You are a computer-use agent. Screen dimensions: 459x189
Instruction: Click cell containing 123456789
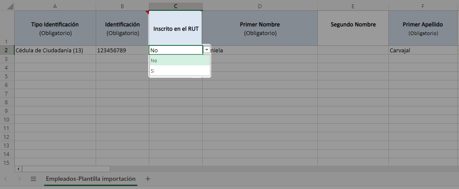122,50
